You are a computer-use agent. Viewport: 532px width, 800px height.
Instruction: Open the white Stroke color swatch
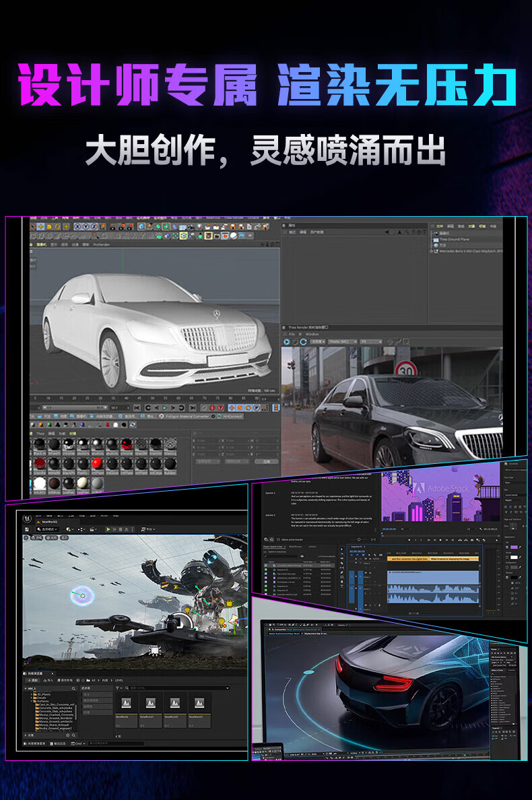[514, 557]
